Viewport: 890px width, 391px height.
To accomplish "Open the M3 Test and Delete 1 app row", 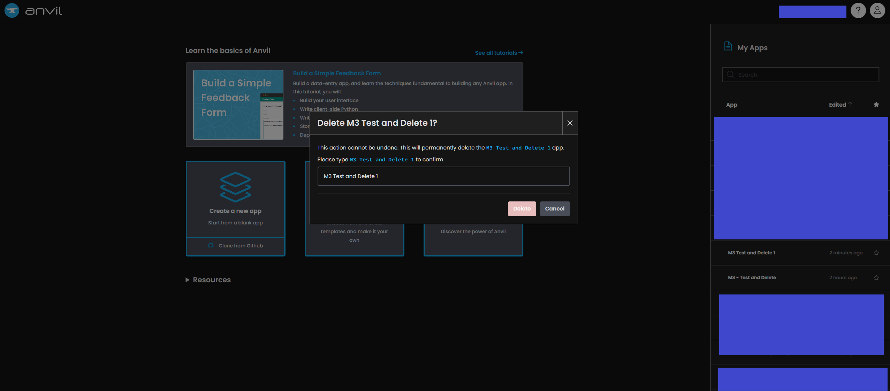I will [x=800, y=253].
